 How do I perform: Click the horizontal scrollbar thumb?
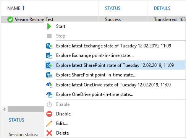(x=26, y=109)
